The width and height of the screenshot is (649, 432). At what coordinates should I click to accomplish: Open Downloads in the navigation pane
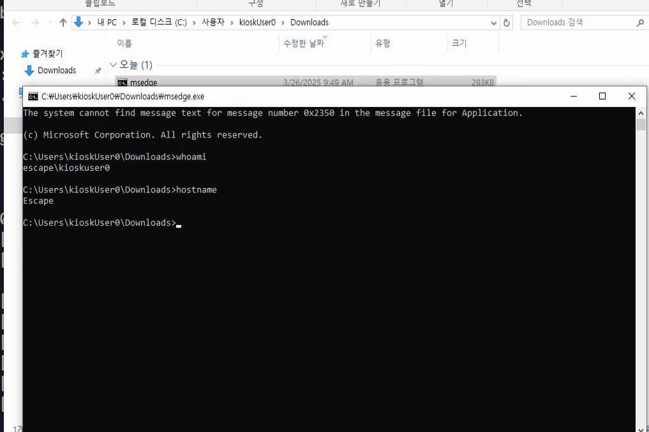[x=57, y=70]
